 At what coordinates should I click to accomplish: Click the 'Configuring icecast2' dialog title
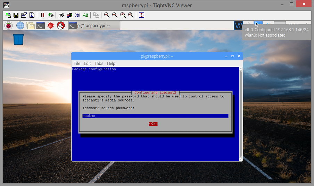coord(155,92)
